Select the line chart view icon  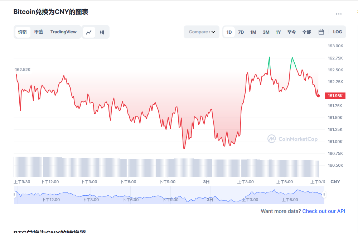pyautogui.click(x=89, y=32)
